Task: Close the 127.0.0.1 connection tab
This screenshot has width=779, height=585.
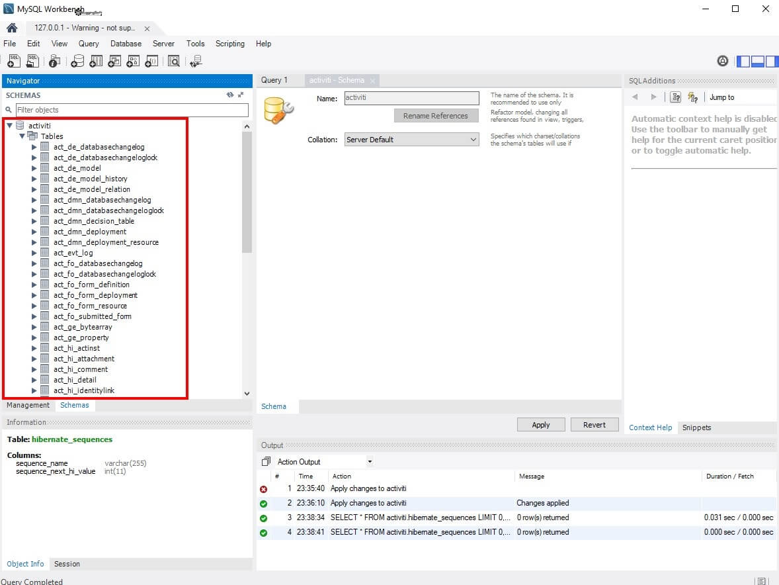Action: tap(147, 29)
